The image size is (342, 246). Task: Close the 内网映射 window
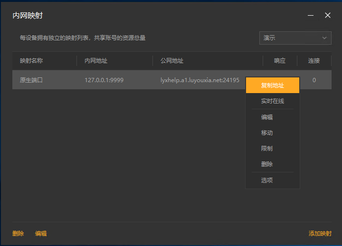tap(328, 16)
